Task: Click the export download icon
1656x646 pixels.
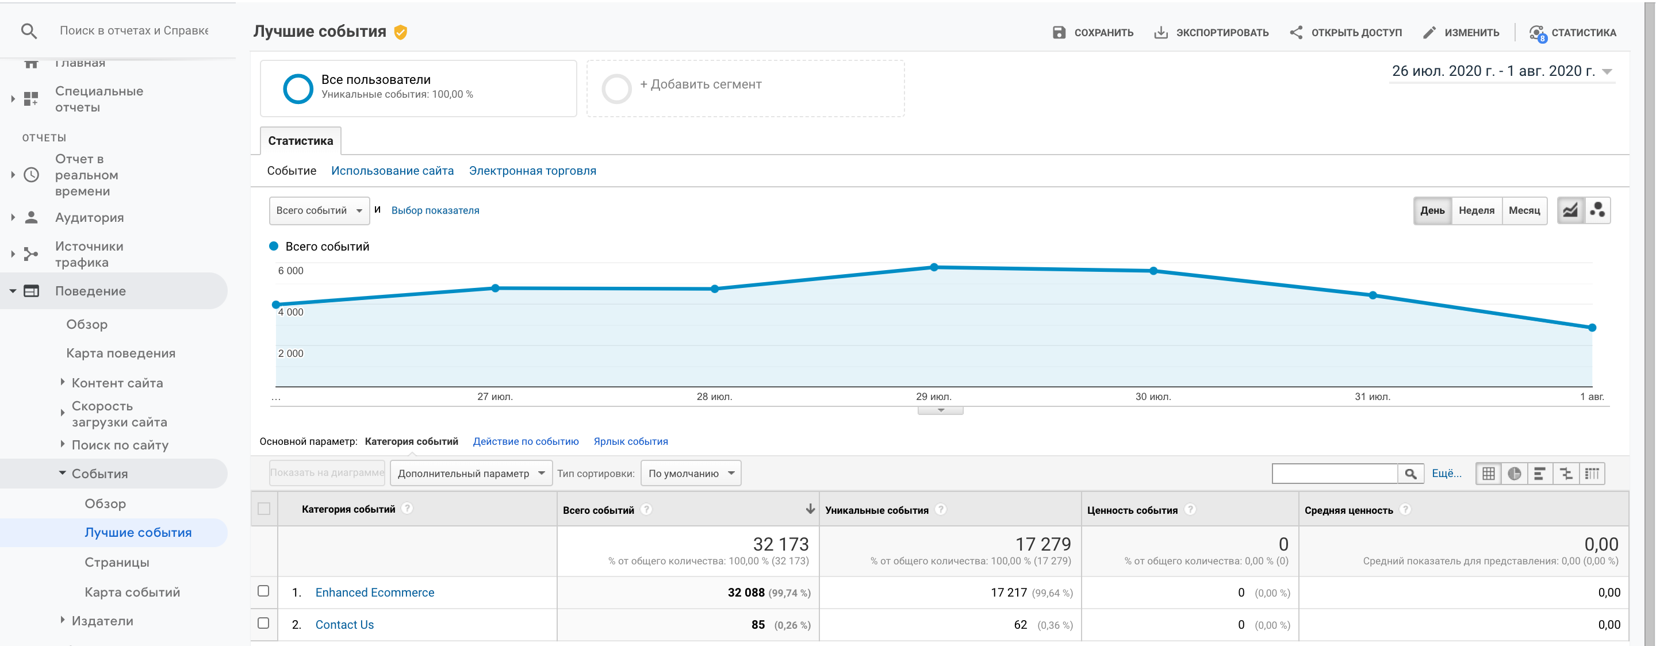Action: pos(1160,32)
